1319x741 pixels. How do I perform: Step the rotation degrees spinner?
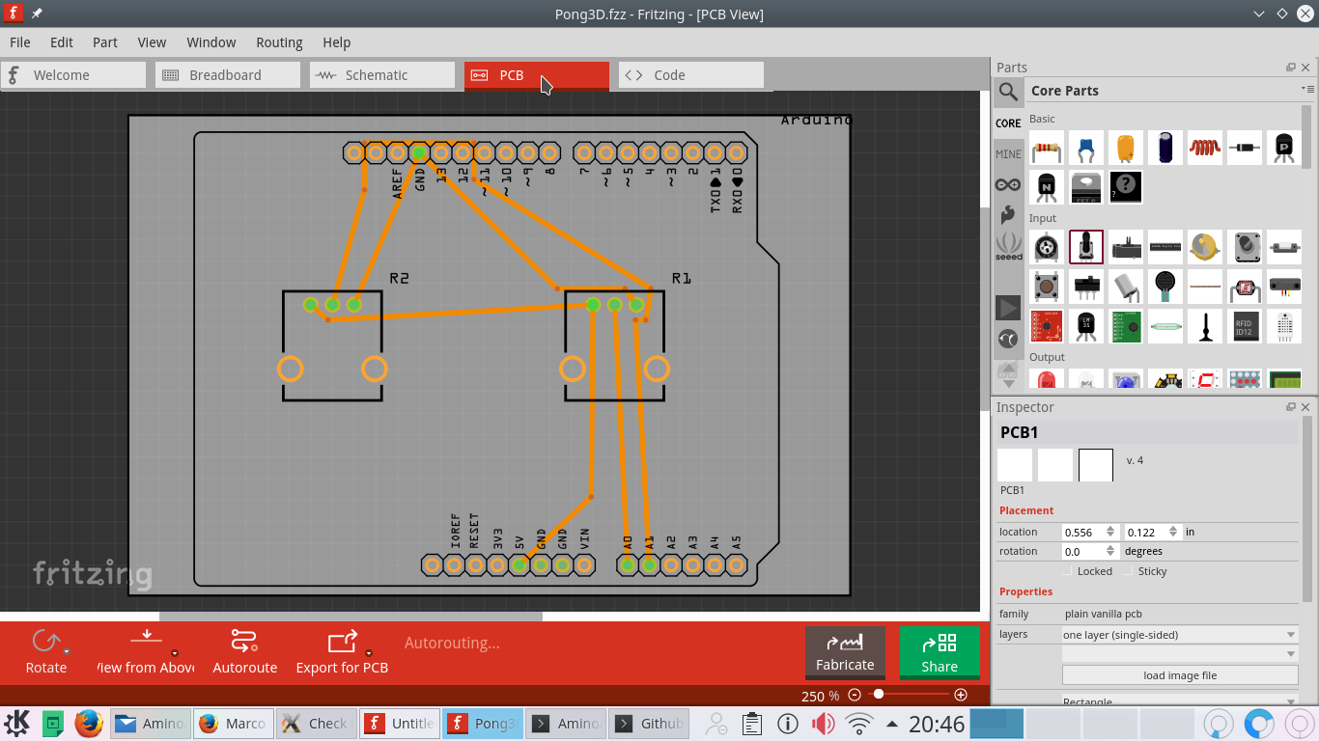pos(1110,552)
